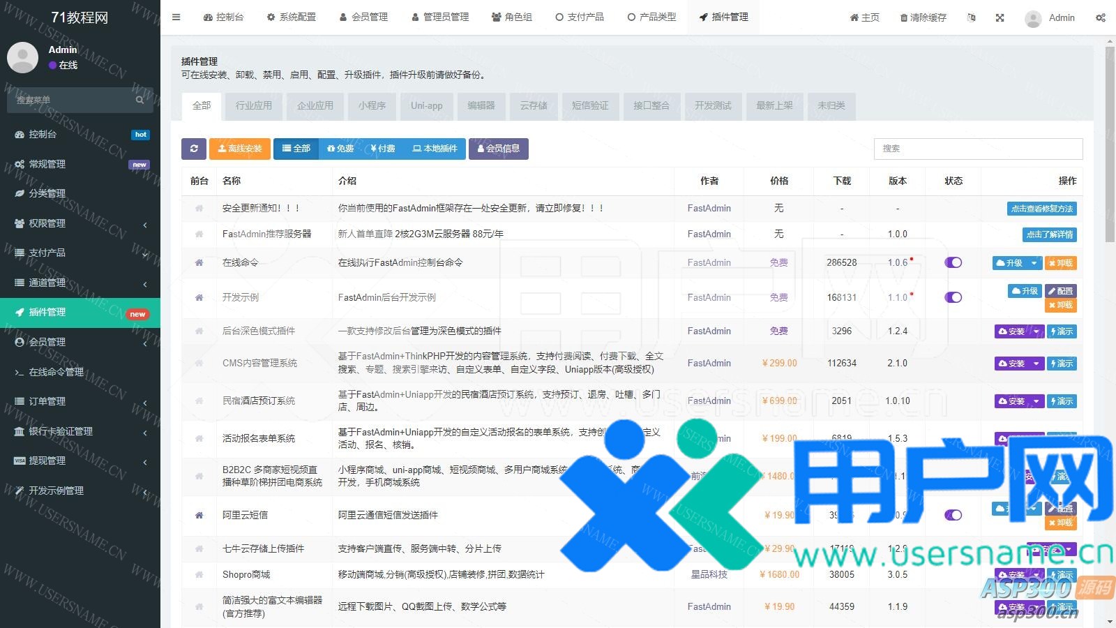The width and height of the screenshot is (1116, 628).
Task: Click 点击查看修复方法 button
Action: [x=1042, y=209]
